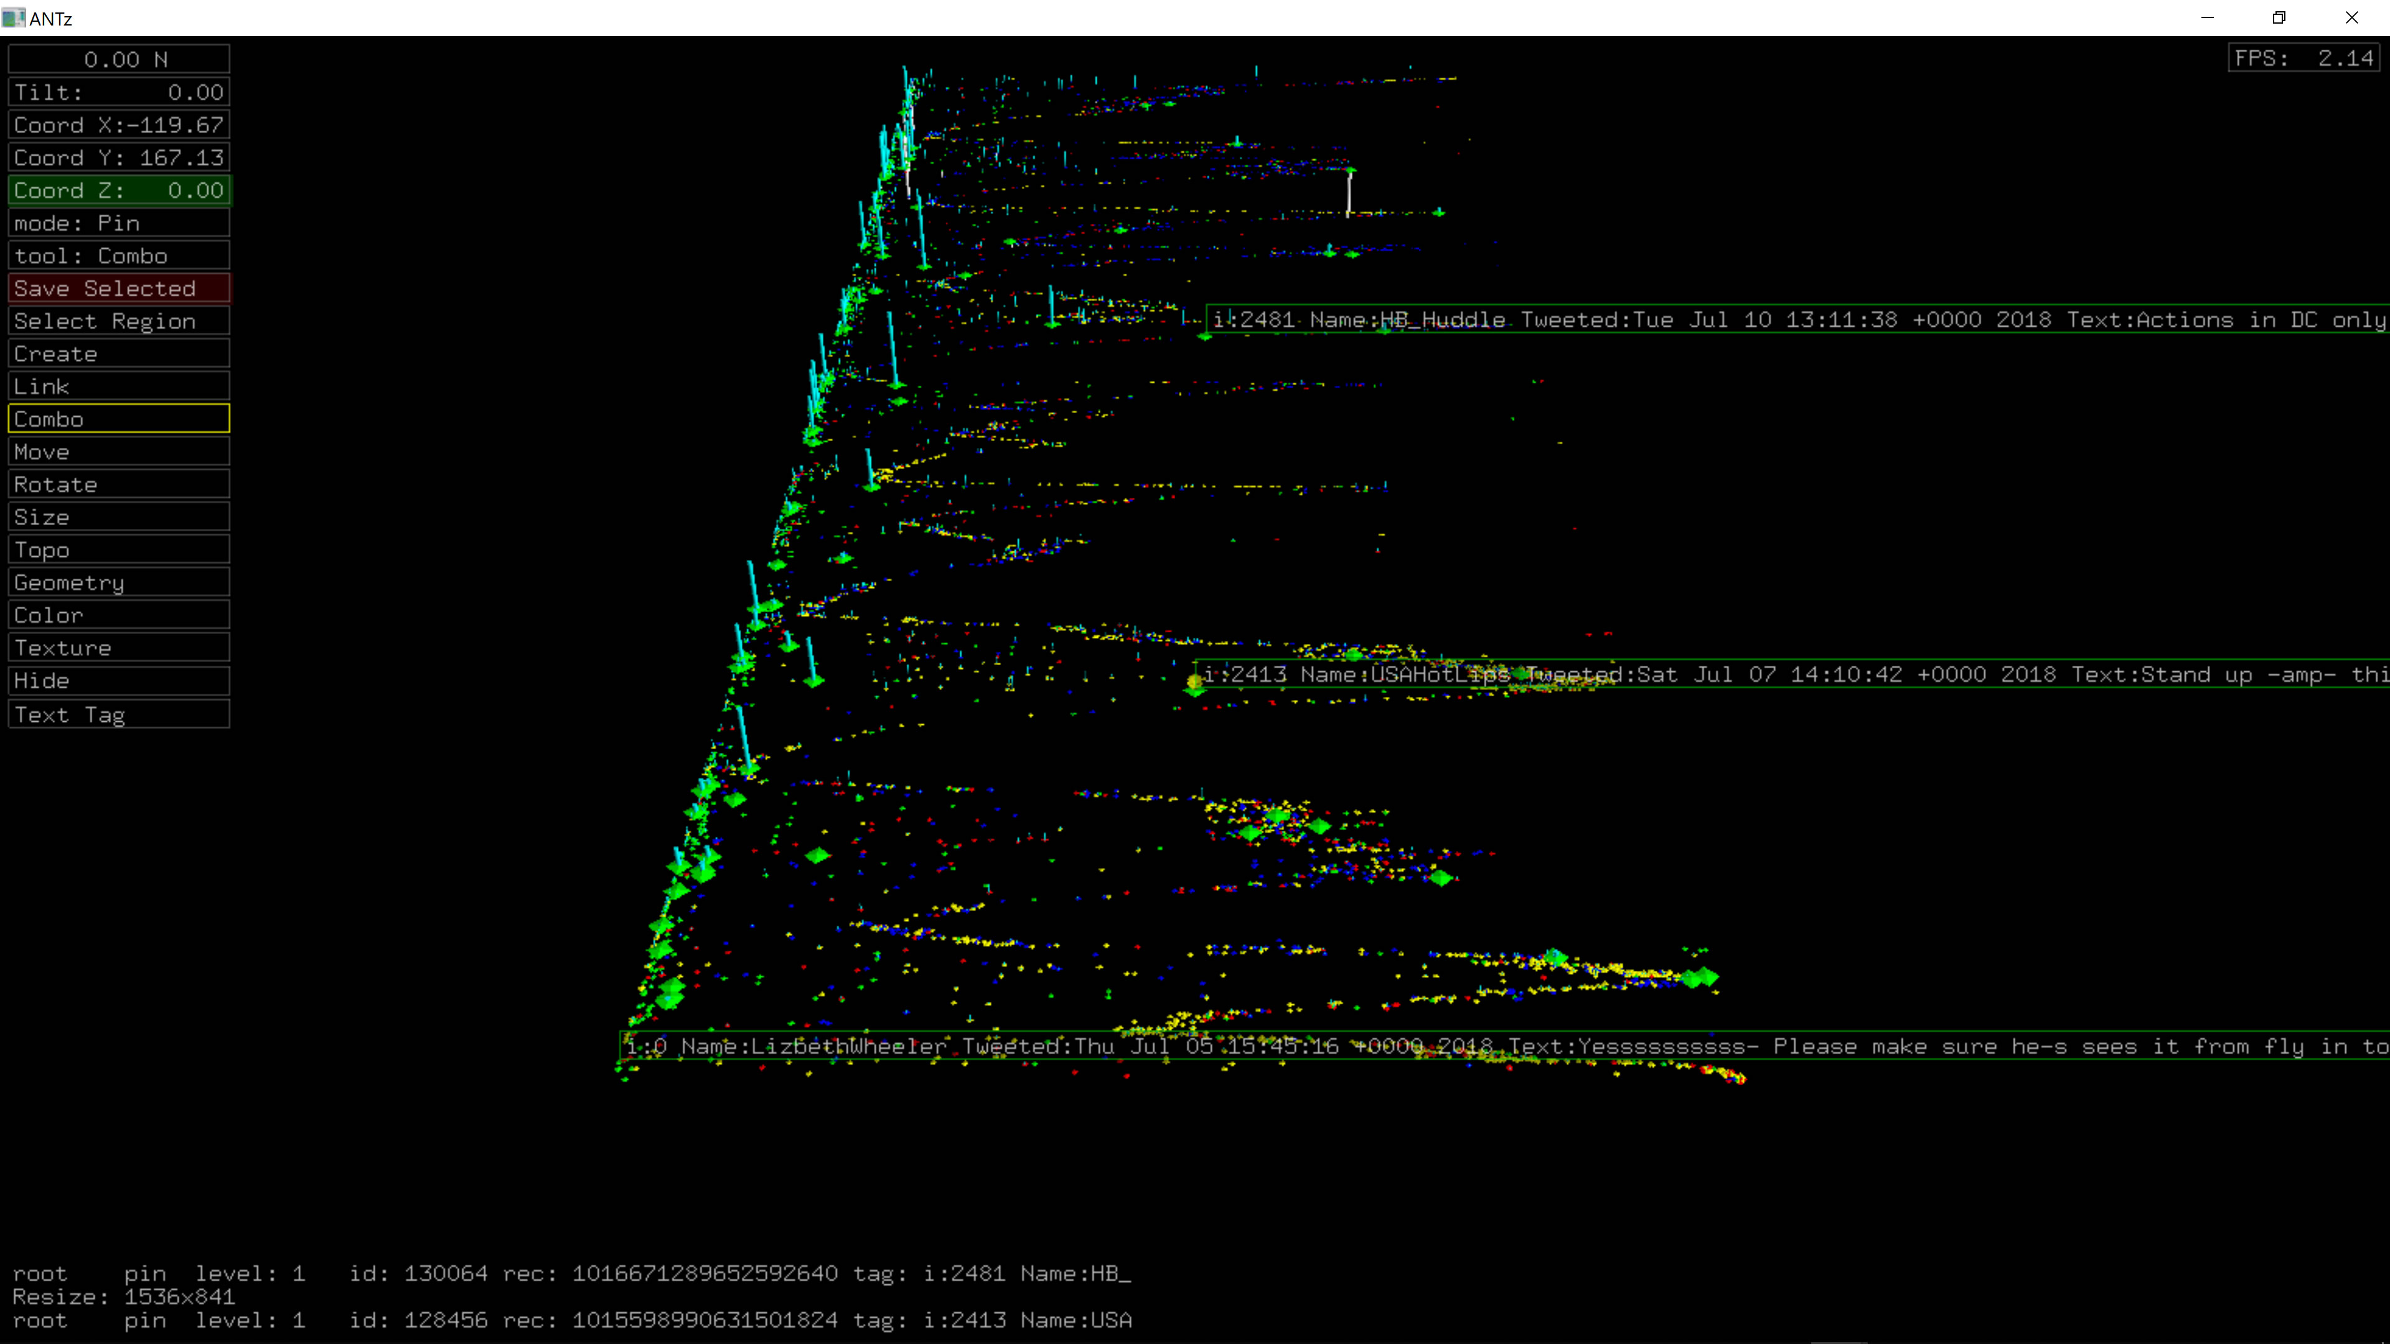Screen dimensions: 2390x1344
Task: Select the Link tool
Action: tap(119, 387)
